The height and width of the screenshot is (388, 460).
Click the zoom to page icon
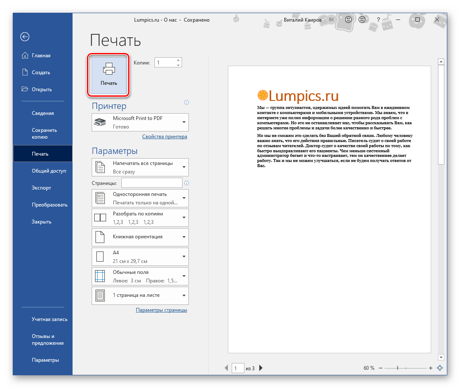click(440, 368)
